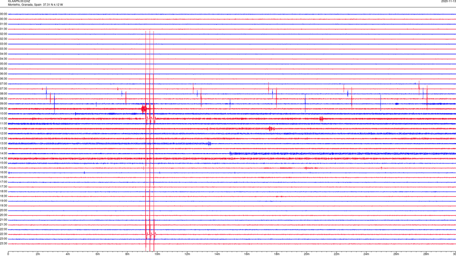Click the 2m tick on minute axis
The image size is (456, 256).
coord(38,254)
